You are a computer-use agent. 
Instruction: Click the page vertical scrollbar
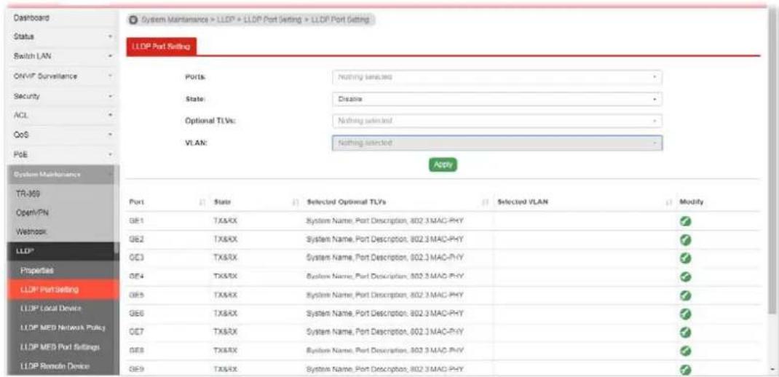[771, 164]
